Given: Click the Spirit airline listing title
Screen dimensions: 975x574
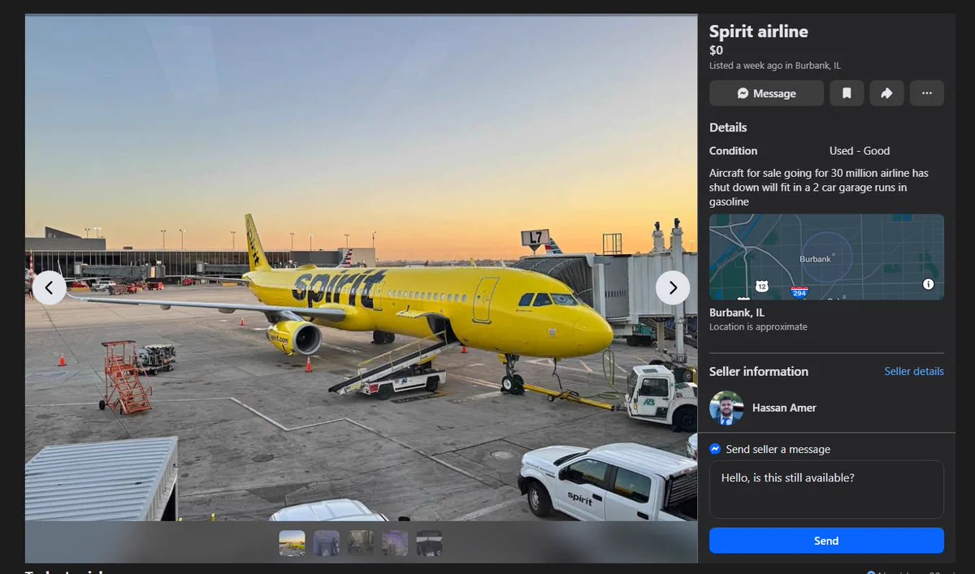Looking at the screenshot, I should [x=759, y=32].
